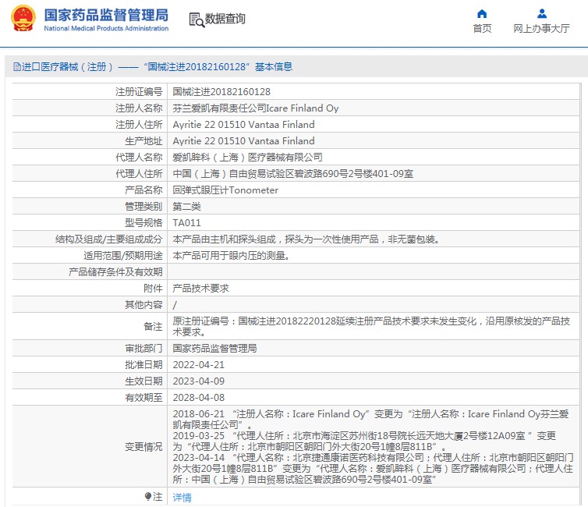Click the 注册人名称 row label
The image size is (588, 507).
pyautogui.click(x=139, y=108)
